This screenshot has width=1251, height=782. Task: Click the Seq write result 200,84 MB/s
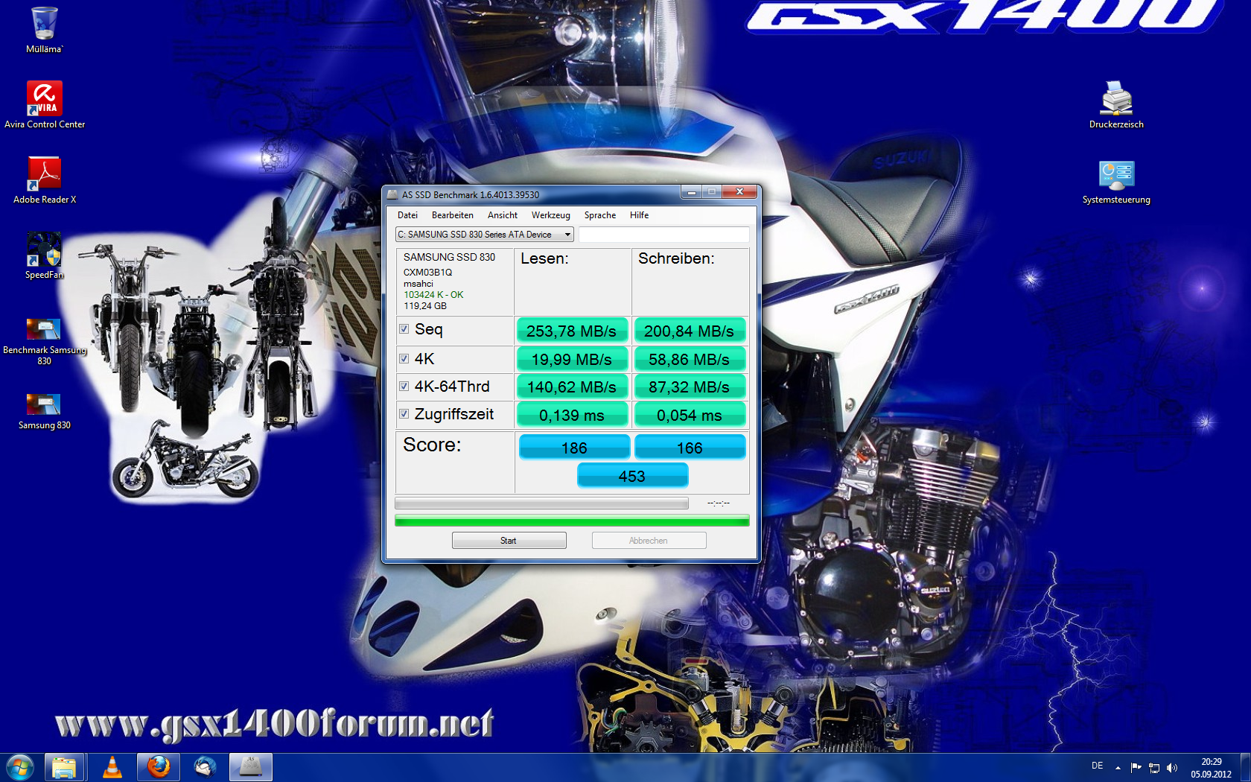coord(690,331)
